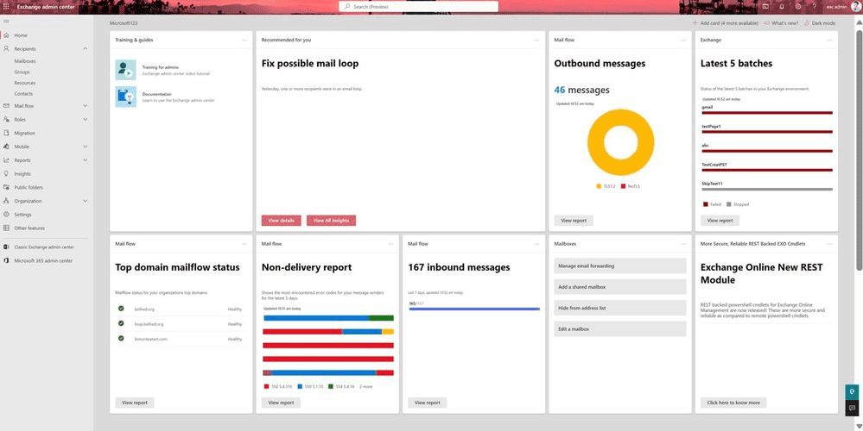
Task: Open settings gear in top header
Action: (x=798, y=7)
